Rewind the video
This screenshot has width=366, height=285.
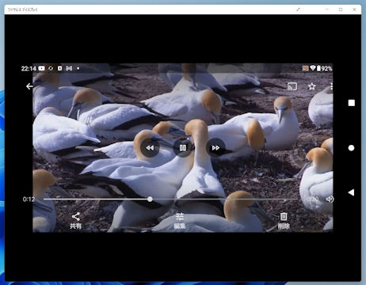pos(150,148)
